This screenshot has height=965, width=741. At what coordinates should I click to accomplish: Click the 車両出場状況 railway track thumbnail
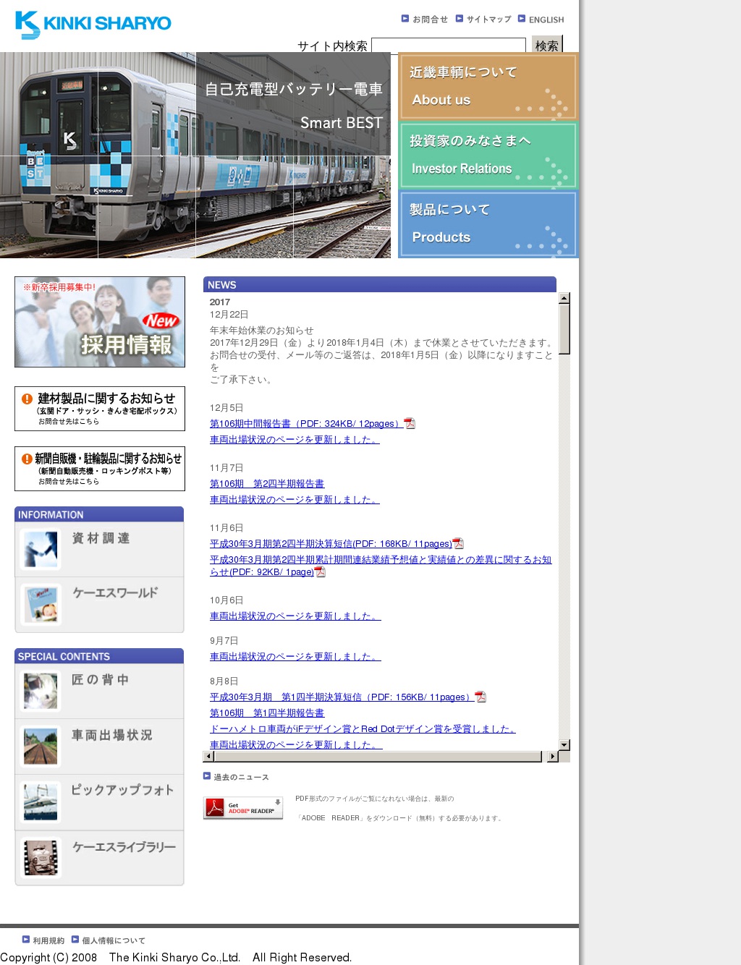41,746
